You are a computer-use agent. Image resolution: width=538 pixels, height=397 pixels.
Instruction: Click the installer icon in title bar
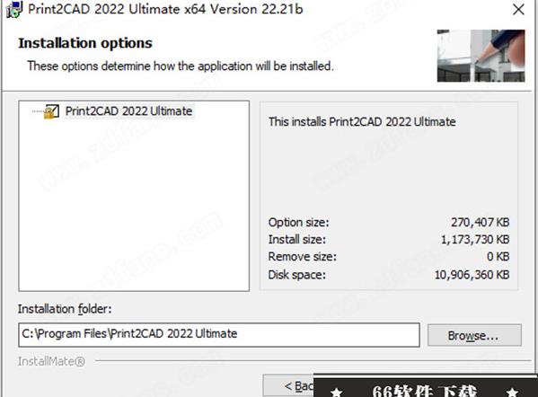coord(14,9)
